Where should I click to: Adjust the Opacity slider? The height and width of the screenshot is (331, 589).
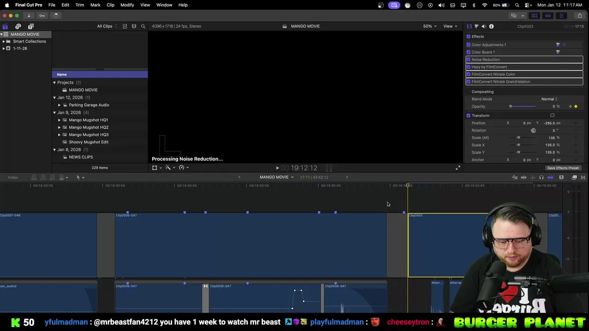click(x=523, y=106)
